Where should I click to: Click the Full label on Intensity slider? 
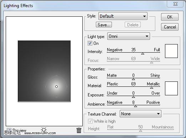[x=157, y=49]
